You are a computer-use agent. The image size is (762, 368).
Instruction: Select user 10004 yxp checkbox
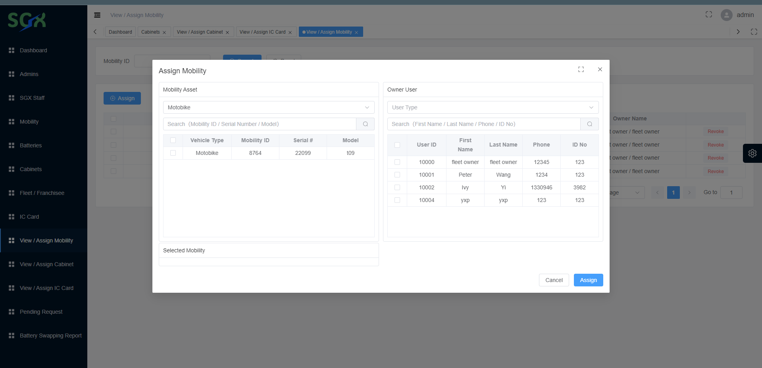click(x=397, y=200)
